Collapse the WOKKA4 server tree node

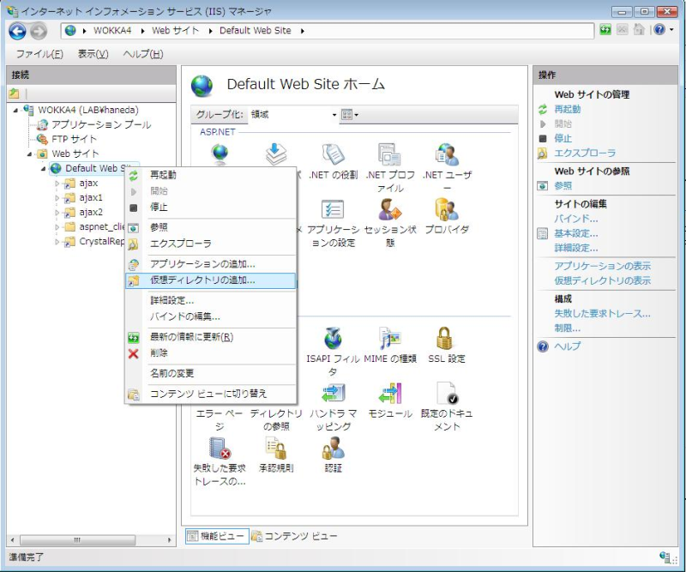[x=15, y=111]
